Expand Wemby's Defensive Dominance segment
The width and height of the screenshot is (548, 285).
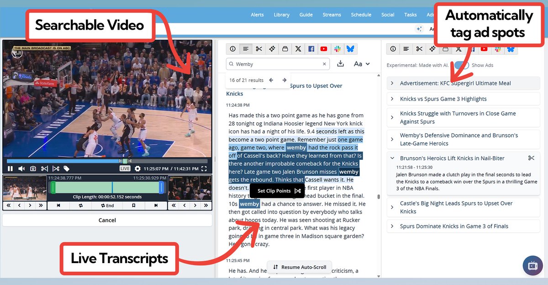point(464,139)
